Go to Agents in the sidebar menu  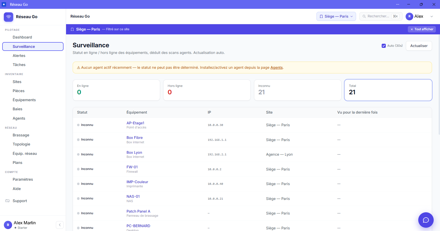(x=33, y=119)
